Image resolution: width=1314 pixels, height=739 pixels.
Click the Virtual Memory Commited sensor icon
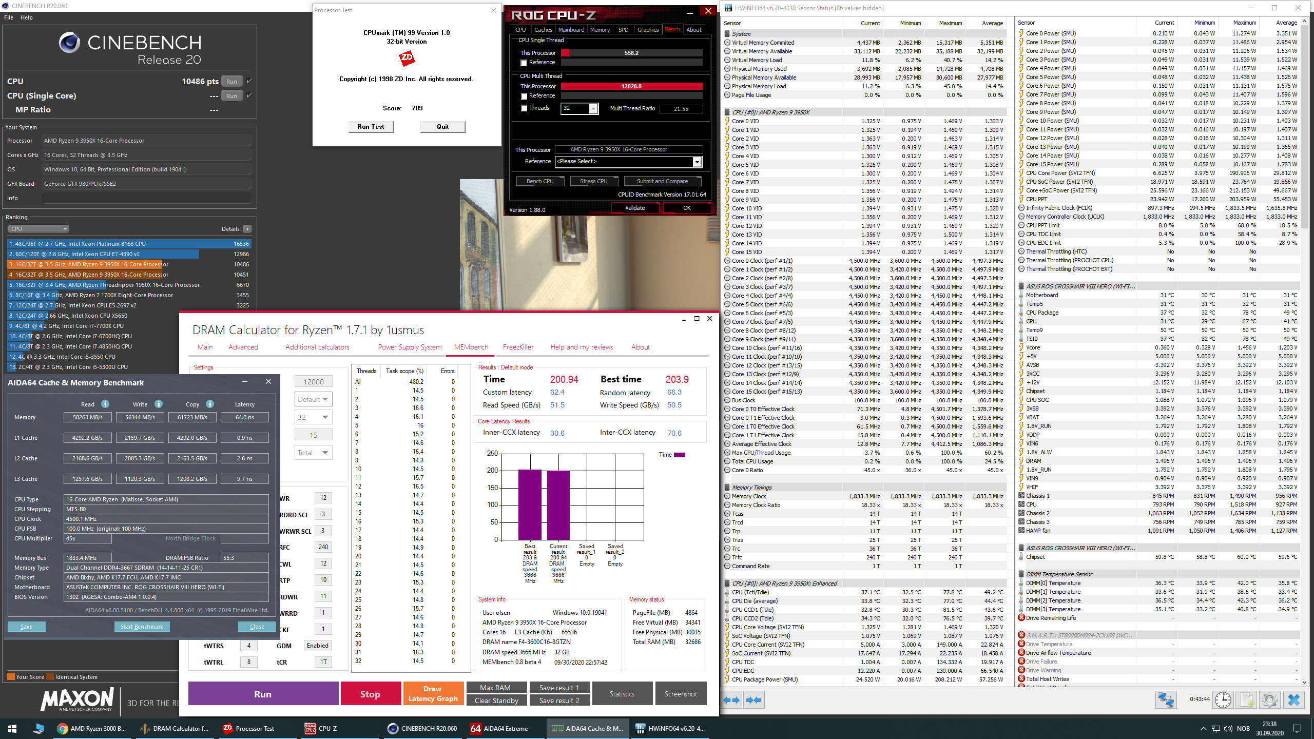coord(727,43)
